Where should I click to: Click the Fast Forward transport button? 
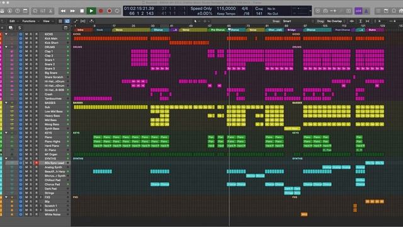point(72,11)
